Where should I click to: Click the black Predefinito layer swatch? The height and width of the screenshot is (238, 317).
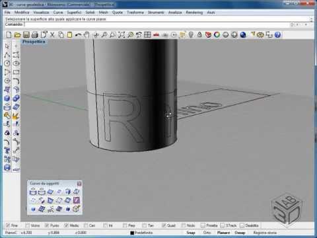click(132, 233)
